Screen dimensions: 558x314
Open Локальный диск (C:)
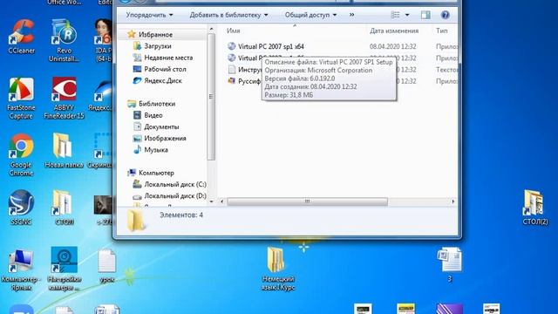[x=174, y=184]
